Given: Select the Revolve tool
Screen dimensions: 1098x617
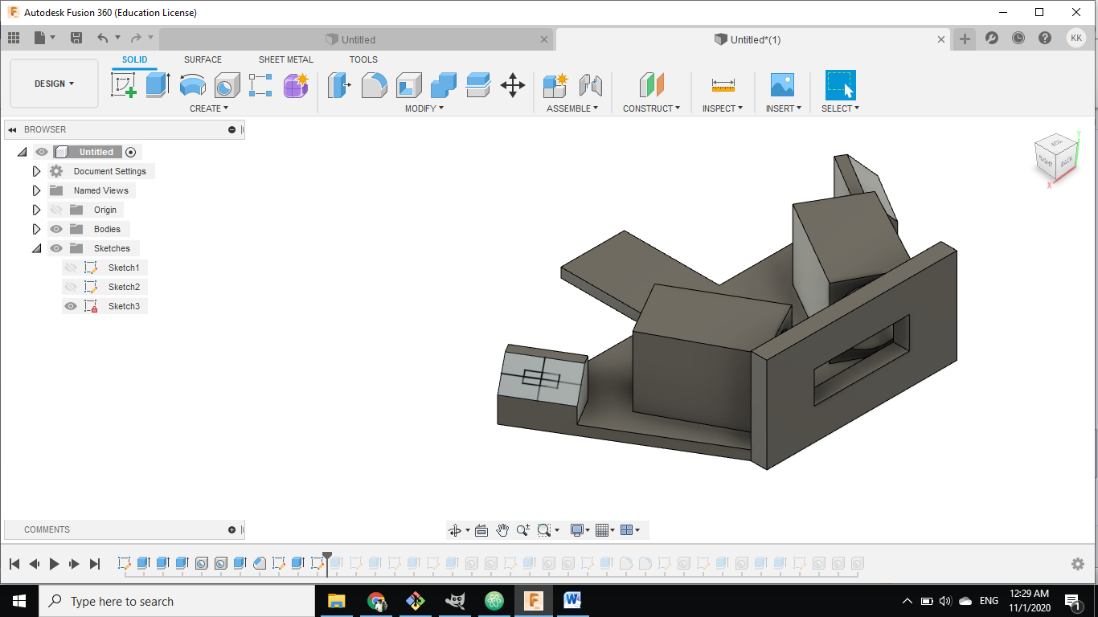Looking at the screenshot, I should click(192, 84).
